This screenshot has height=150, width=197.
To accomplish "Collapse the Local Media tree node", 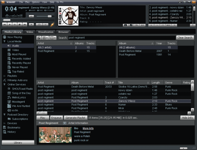I will pos(5,41).
